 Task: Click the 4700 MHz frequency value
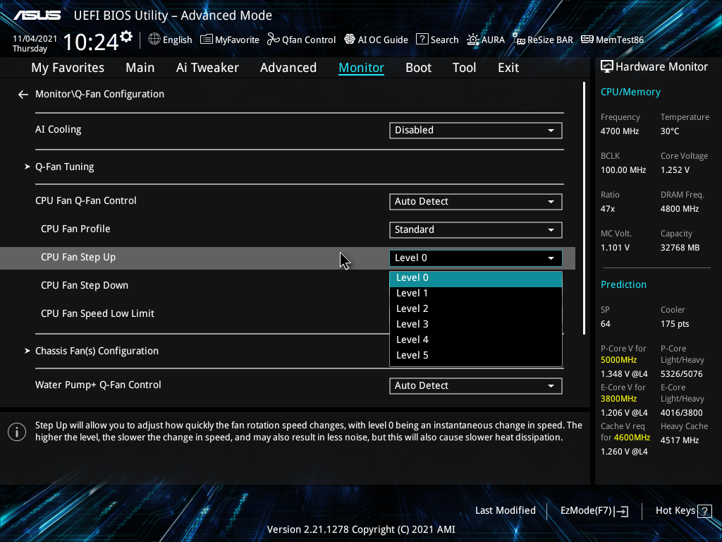click(x=620, y=131)
